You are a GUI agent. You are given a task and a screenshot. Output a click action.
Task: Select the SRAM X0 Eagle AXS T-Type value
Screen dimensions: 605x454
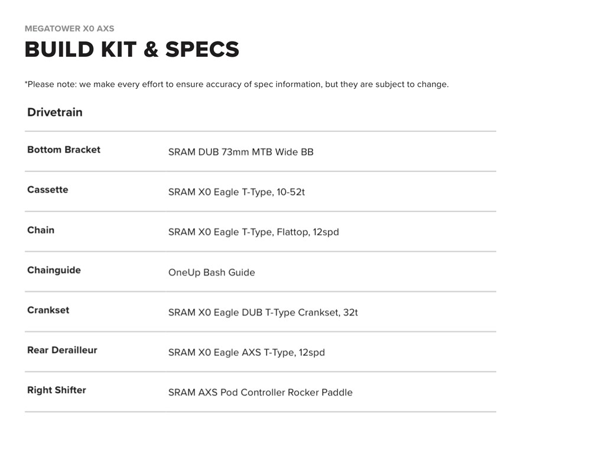tap(246, 352)
